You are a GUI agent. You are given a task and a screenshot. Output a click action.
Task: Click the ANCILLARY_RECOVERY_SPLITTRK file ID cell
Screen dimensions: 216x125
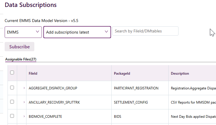[x=54, y=102]
